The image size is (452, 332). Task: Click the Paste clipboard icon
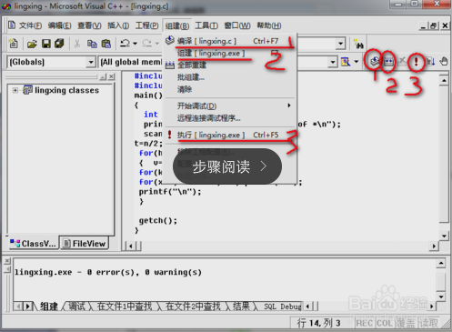click(x=105, y=44)
